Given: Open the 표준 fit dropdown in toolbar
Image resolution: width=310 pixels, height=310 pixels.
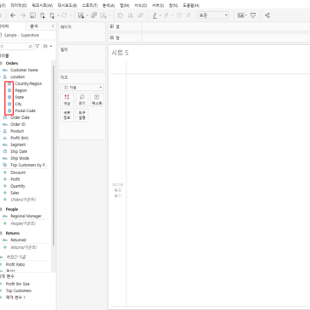Looking at the screenshot, I should point(213,15).
